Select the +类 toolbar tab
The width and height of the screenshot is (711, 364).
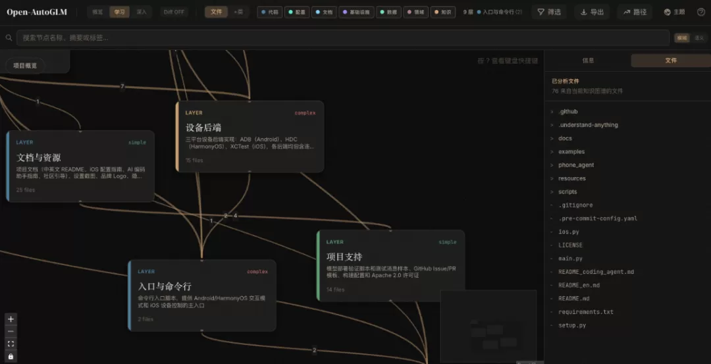point(238,13)
